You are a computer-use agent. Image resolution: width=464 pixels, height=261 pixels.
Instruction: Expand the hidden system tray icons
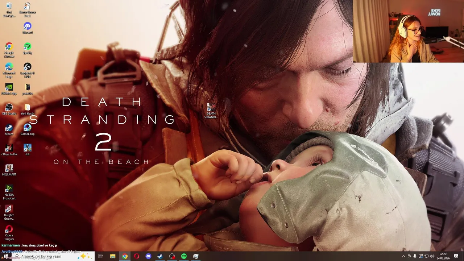pos(403,256)
